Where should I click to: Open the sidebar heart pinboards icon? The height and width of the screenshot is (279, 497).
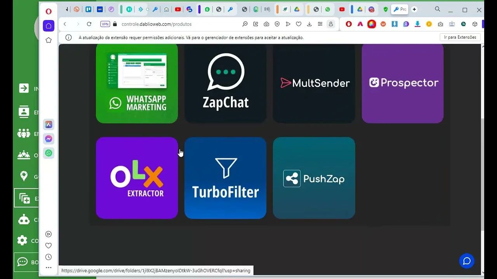[x=49, y=246]
